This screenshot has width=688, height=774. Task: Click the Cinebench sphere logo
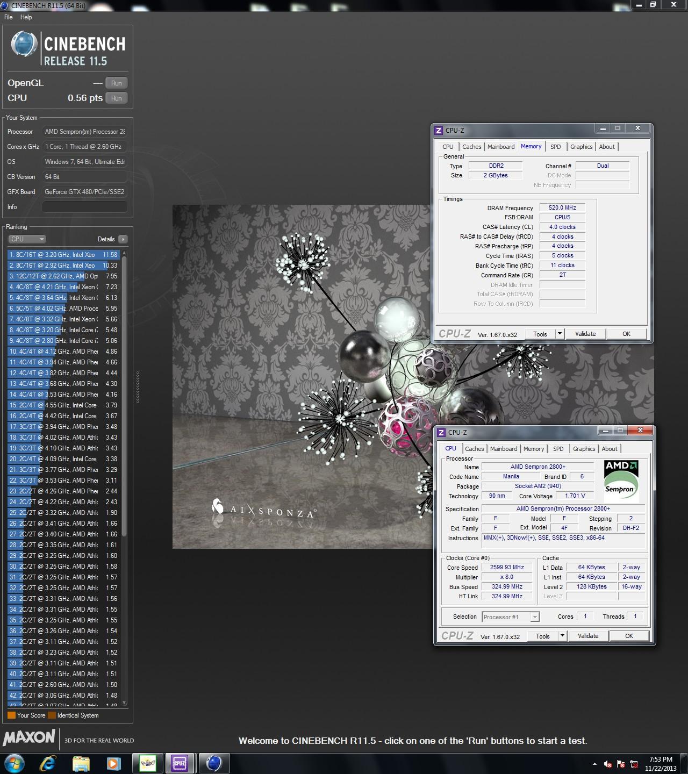click(24, 44)
